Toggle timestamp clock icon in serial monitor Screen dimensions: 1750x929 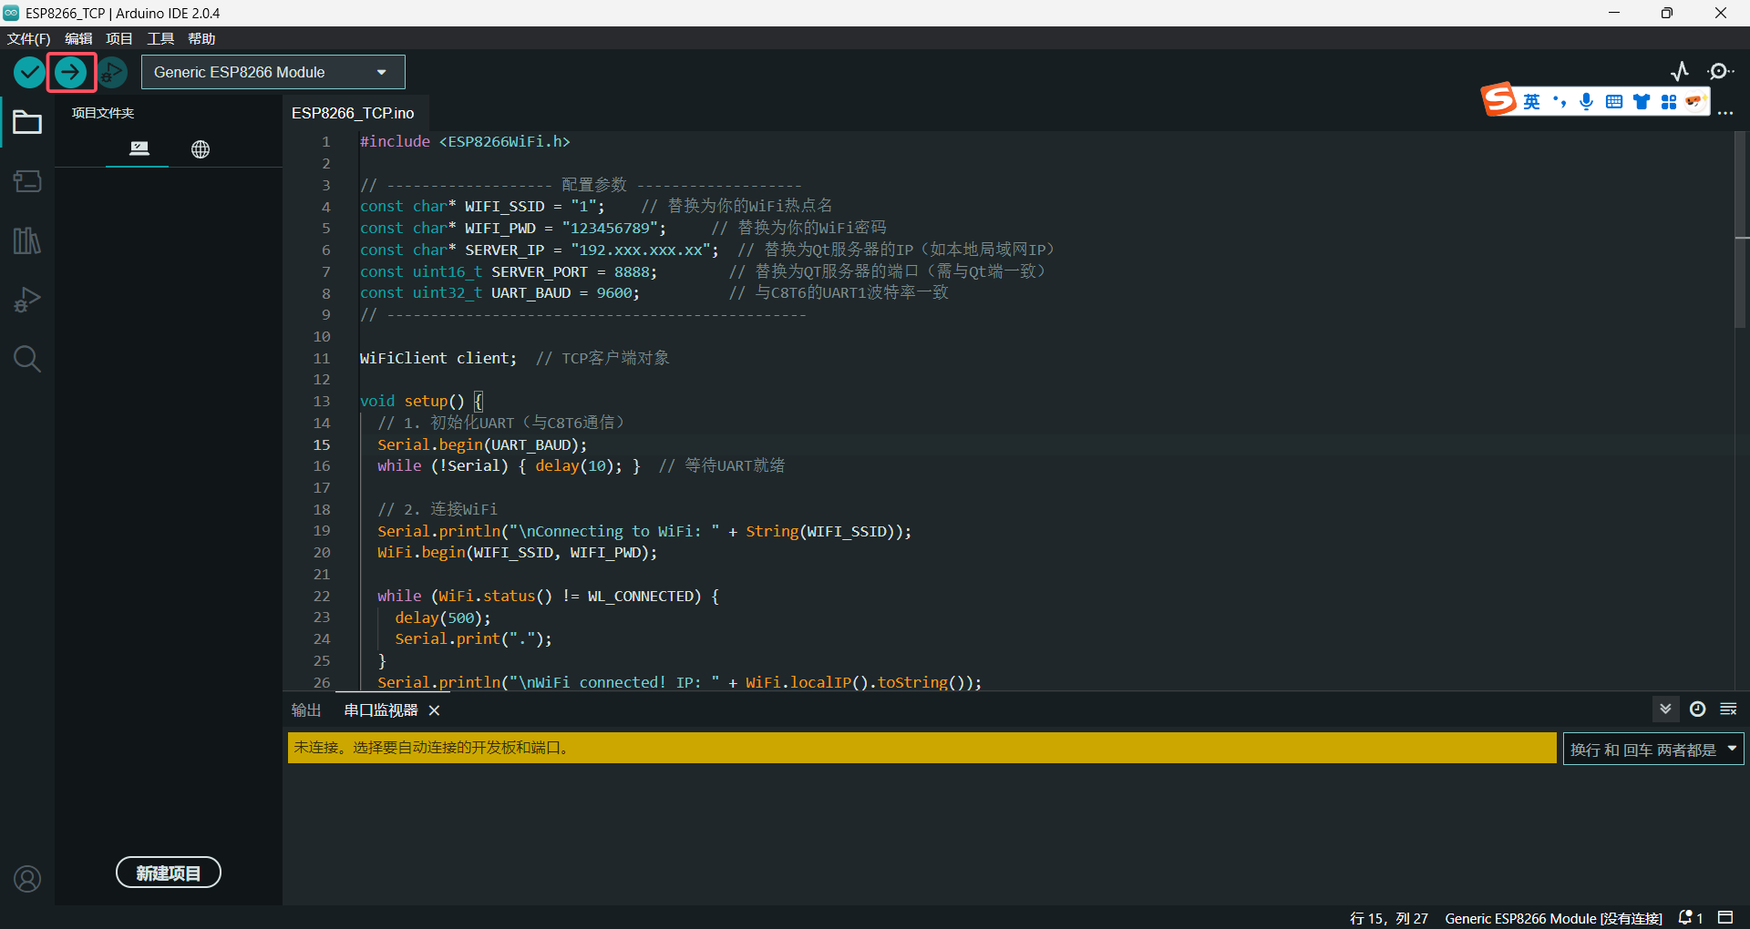1697,709
